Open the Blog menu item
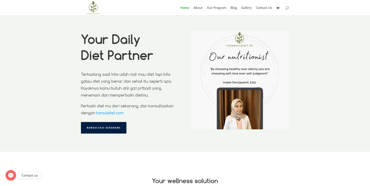 click(x=234, y=8)
